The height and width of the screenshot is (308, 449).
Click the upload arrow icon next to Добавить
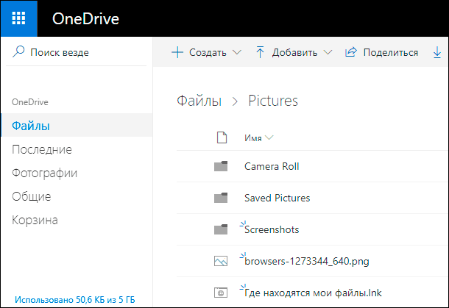[260, 52]
